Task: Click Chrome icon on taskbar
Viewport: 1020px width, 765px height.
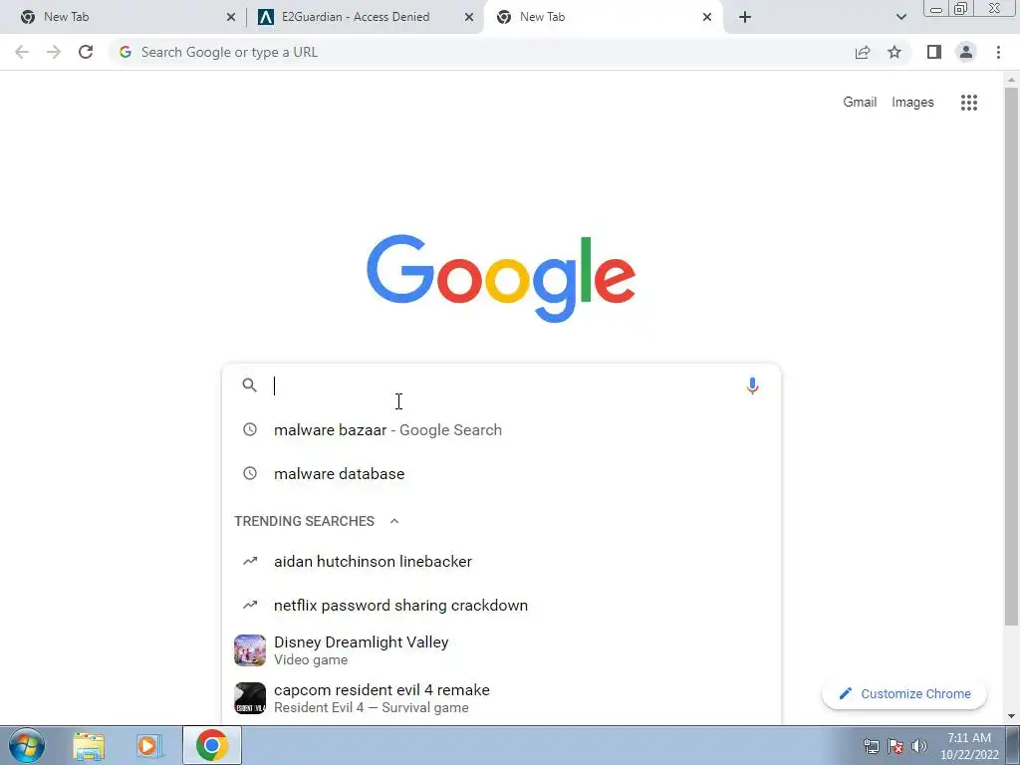Action: pos(212,745)
